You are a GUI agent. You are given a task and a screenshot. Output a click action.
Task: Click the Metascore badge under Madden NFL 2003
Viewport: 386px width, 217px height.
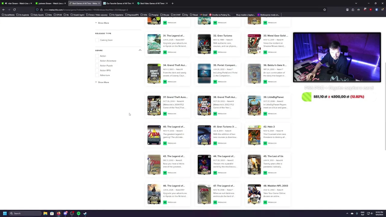(265, 202)
